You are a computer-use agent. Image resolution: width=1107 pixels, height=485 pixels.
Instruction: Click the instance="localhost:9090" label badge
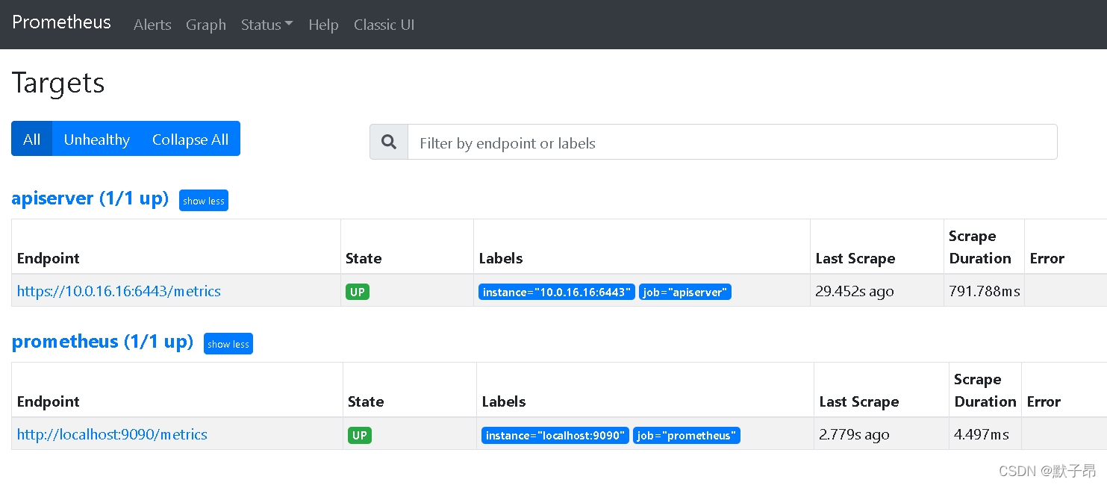[555, 436]
